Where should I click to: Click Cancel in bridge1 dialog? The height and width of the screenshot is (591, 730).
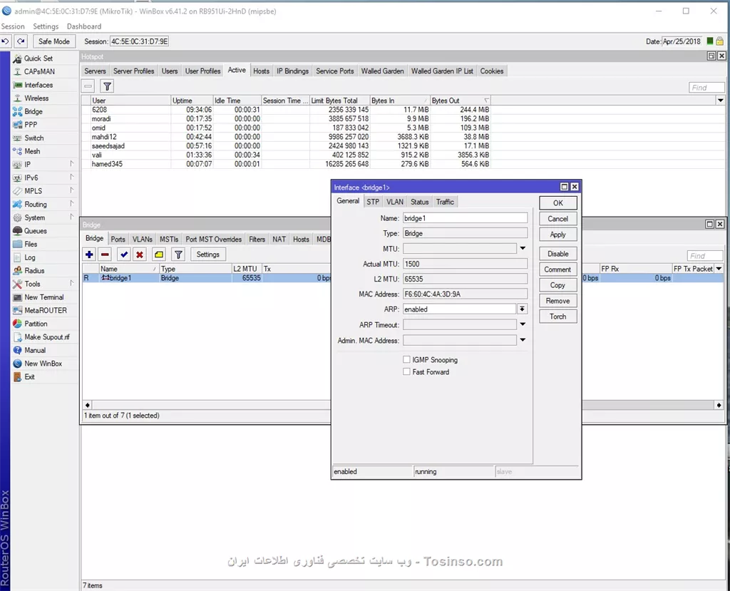558,219
